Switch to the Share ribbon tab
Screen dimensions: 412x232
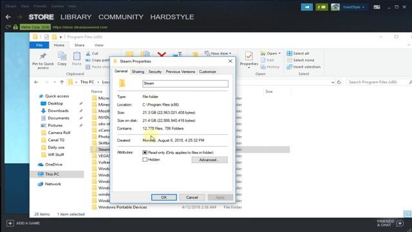[79, 45]
